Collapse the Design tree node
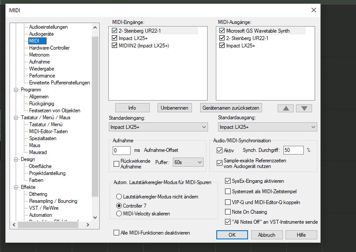Viewport: 356px width, 252px height. click(16, 159)
